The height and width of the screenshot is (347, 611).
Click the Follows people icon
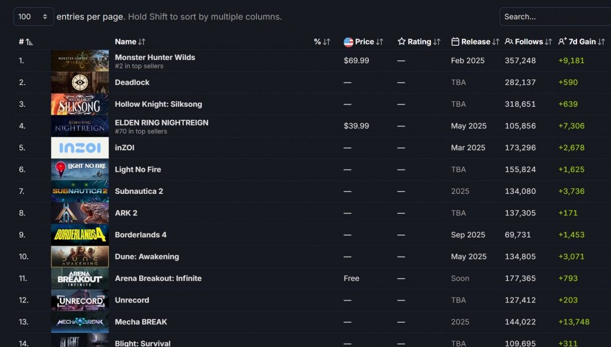[509, 41]
